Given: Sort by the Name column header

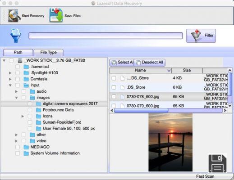Looking at the screenshot, I should point(140,70).
